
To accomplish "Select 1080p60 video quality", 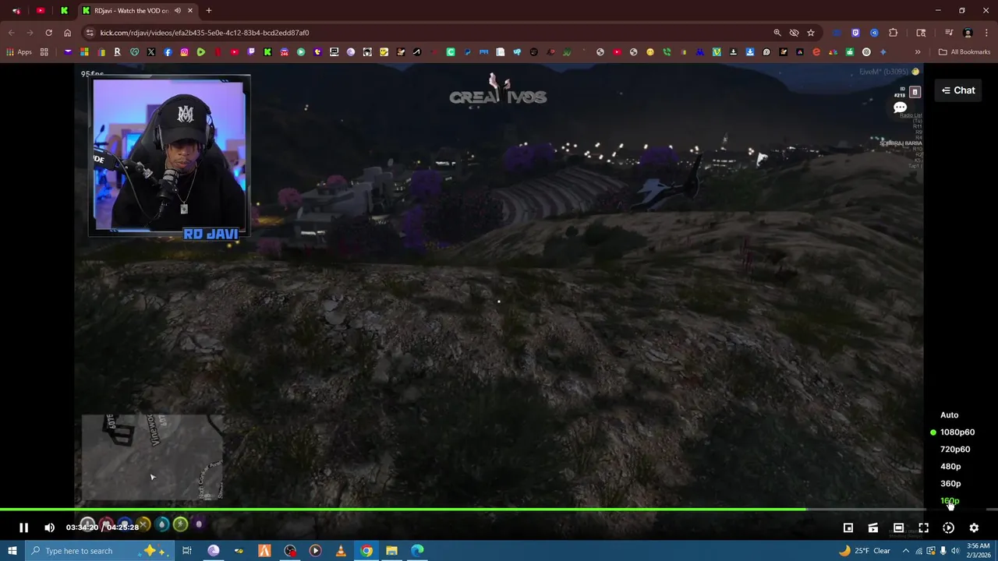I will tap(957, 432).
